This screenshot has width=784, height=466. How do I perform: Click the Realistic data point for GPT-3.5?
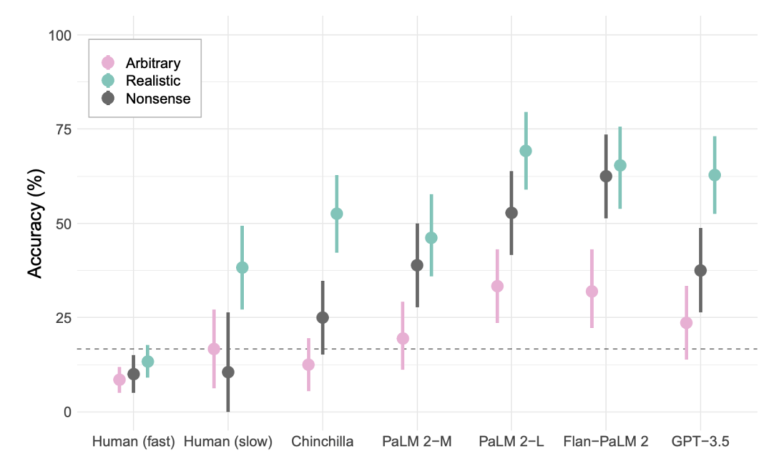pyautogui.click(x=715, y=175)
